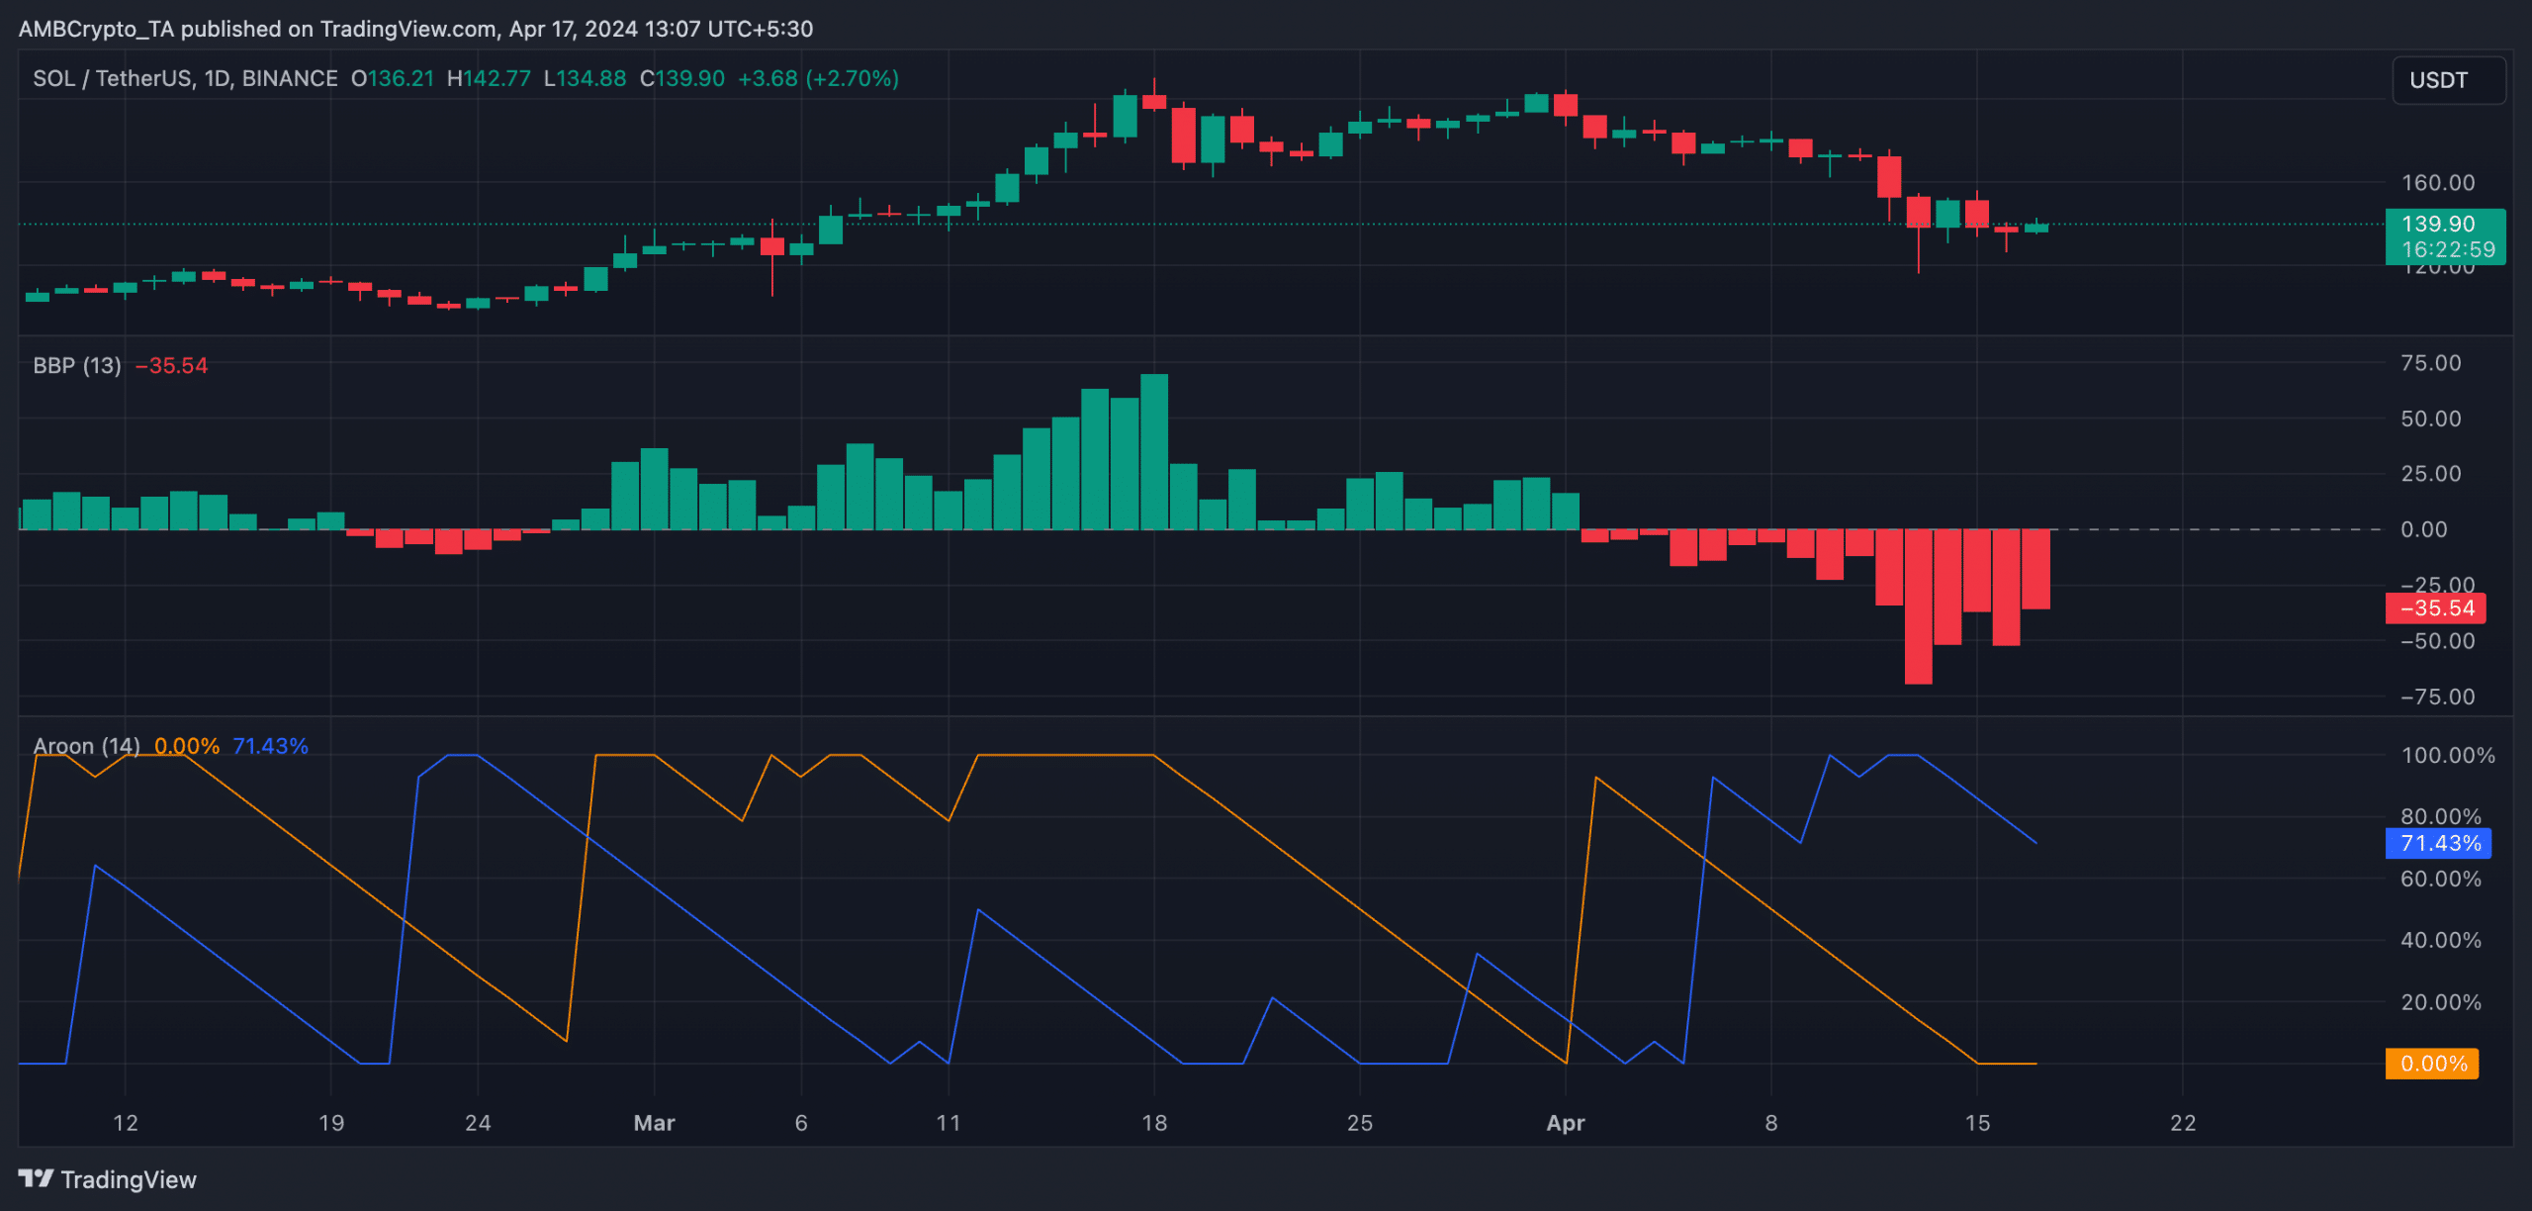Click the TradingView logo icon
The image size is (2532, 1211).
tap(36, 1178)
